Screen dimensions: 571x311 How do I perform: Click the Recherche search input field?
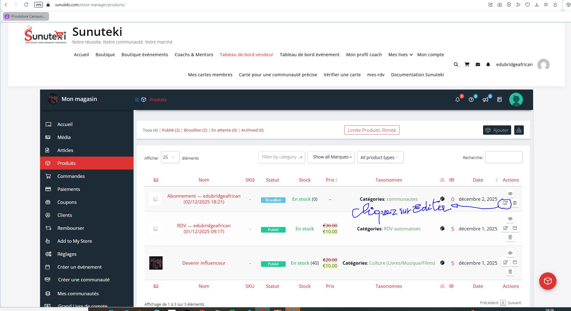(503, 157)
